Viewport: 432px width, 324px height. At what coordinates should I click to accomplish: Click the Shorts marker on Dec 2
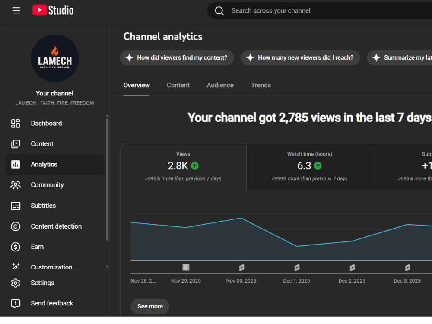352,267
